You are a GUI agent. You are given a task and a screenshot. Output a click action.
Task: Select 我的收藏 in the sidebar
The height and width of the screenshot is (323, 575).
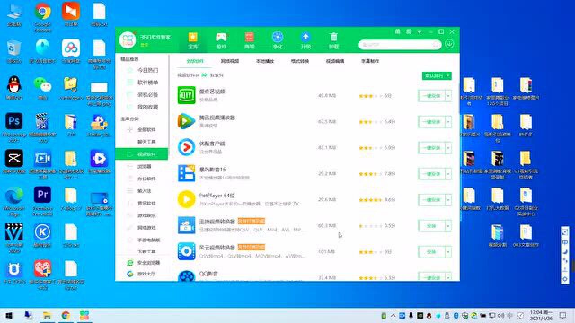(142, 107)
